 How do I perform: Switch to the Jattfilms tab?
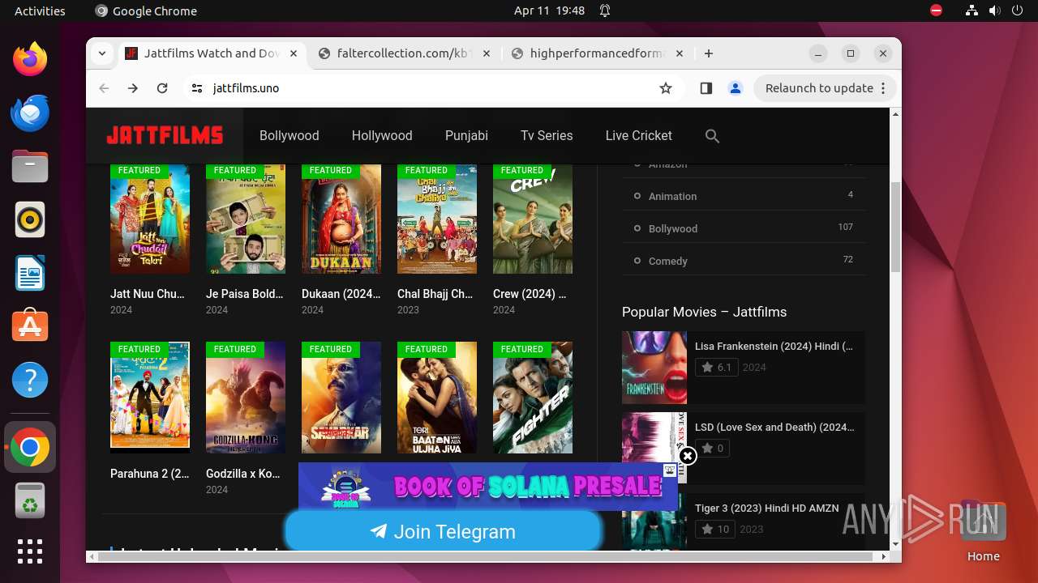click(212, 53)
